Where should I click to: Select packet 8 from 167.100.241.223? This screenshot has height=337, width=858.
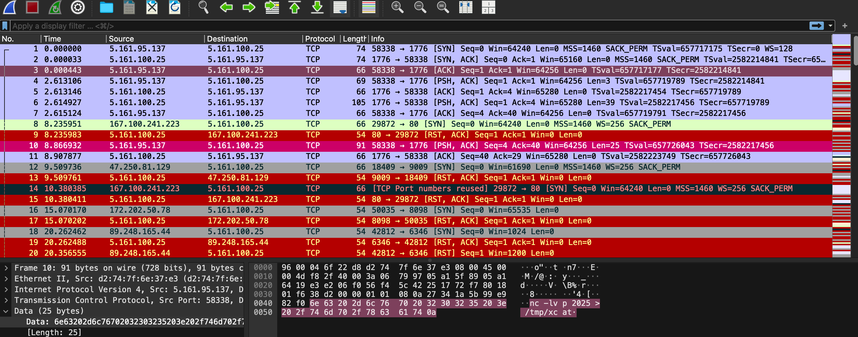416,124
